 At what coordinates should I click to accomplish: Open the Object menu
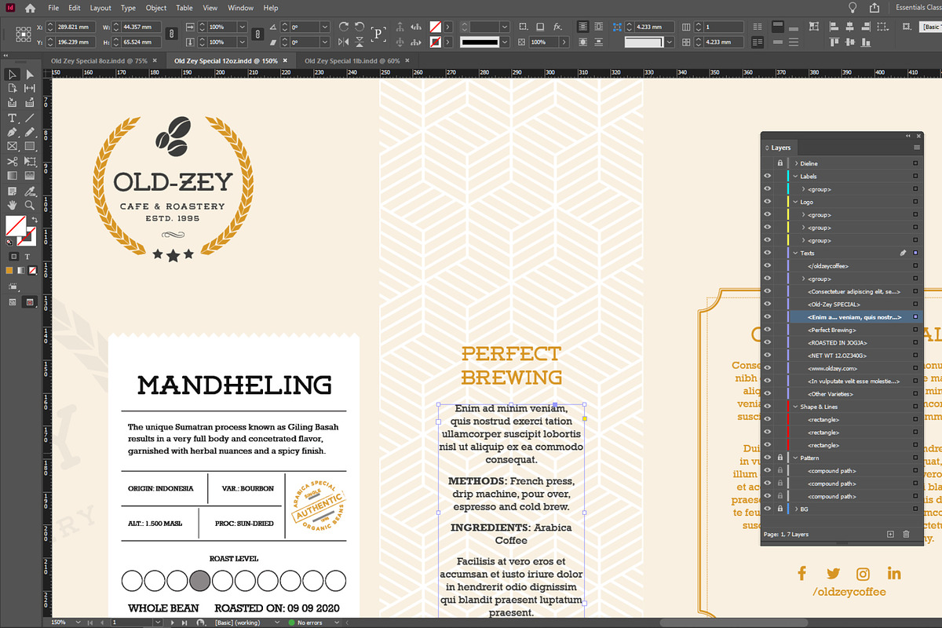coord(156,8)
